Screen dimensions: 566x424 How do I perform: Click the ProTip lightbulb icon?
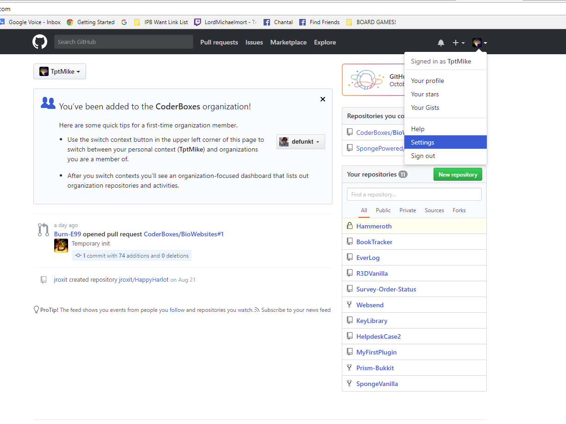(x=36, y=310)
